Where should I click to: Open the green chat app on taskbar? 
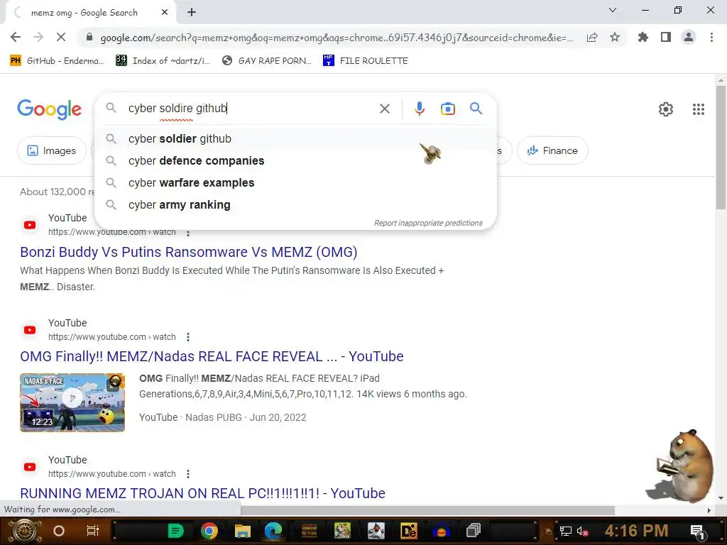coord(175,531)
